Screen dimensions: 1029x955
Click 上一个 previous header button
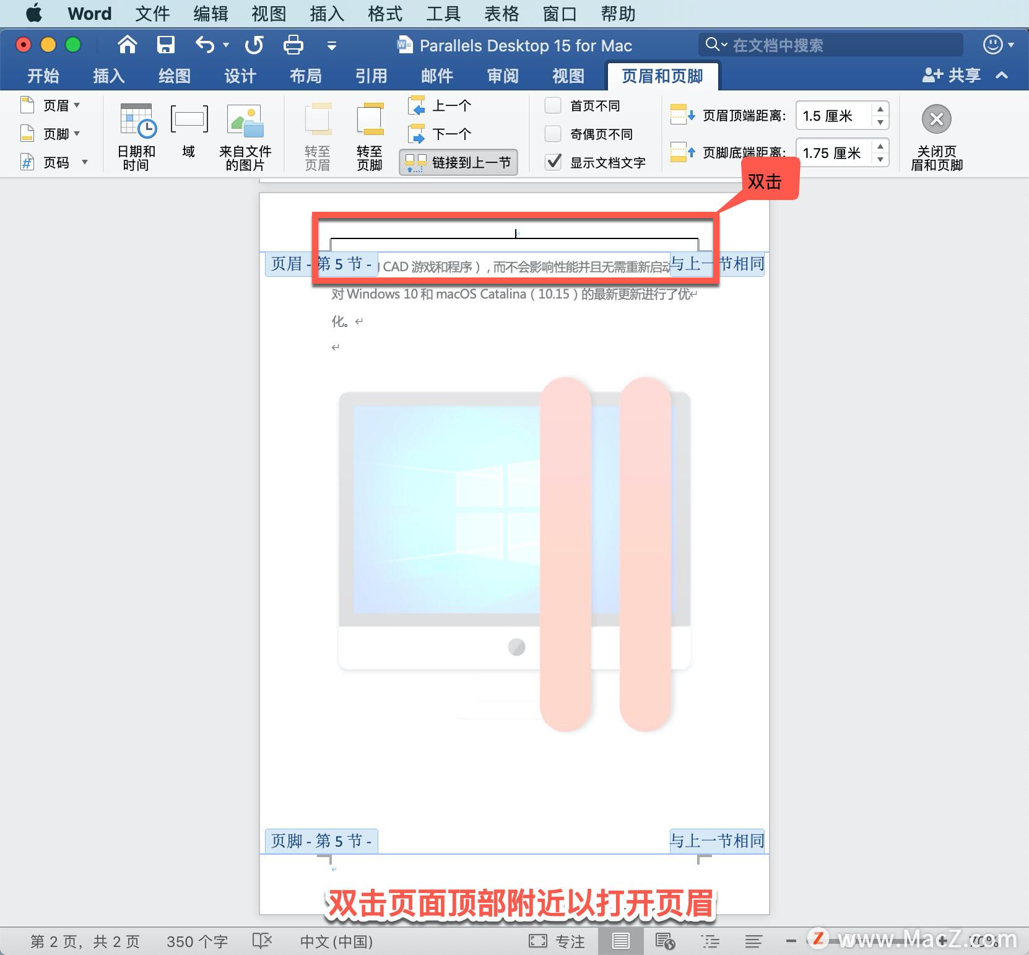[451, 105]
